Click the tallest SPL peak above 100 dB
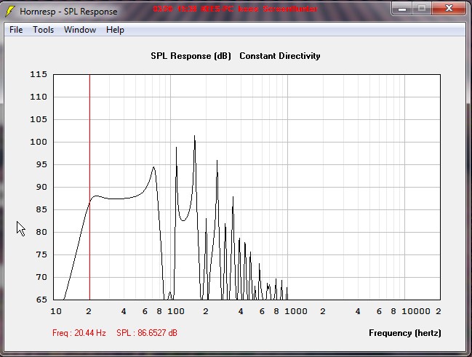Screen dimensions: 472x357 [x=194, y=137]
